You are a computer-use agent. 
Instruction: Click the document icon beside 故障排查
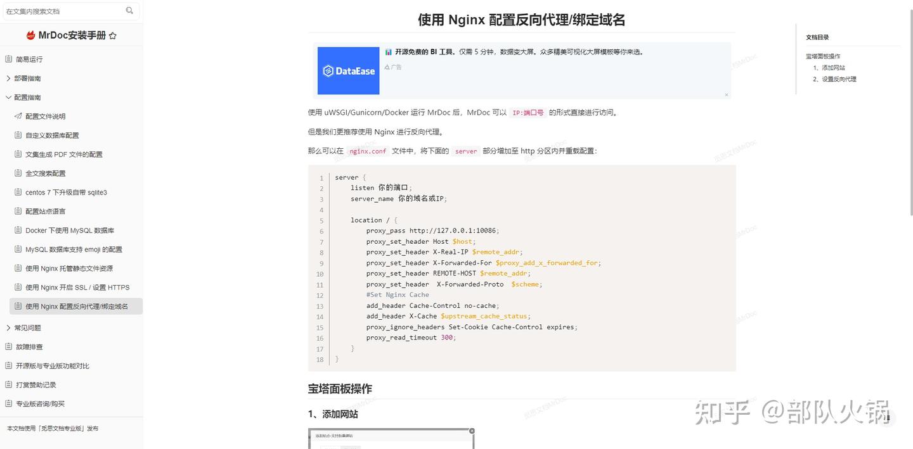click(x=8, y=346)
